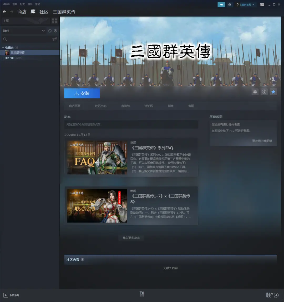Open the 好友 menu
Screen dimensions: 284x302
click(x=22, y=4)
